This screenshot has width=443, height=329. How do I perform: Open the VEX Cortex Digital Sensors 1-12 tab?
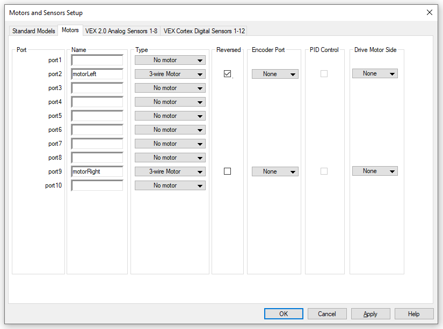coord(204,31)
